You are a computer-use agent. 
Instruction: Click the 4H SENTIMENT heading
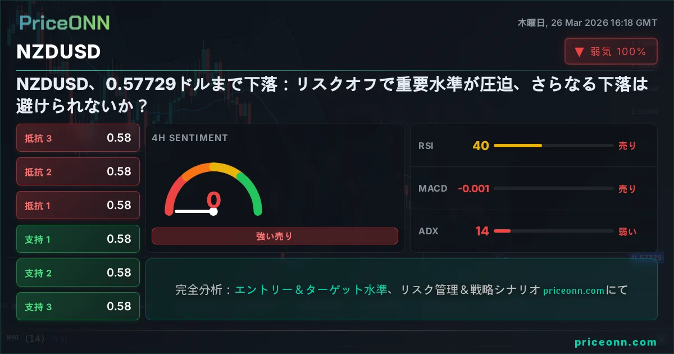click(190, 138)
